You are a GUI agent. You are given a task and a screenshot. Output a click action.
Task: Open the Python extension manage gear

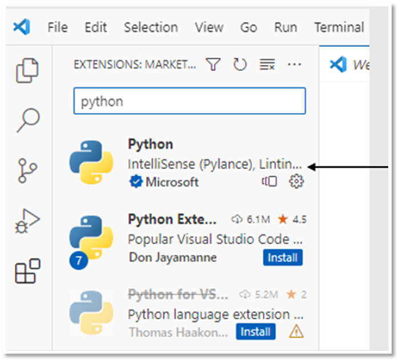296,182
